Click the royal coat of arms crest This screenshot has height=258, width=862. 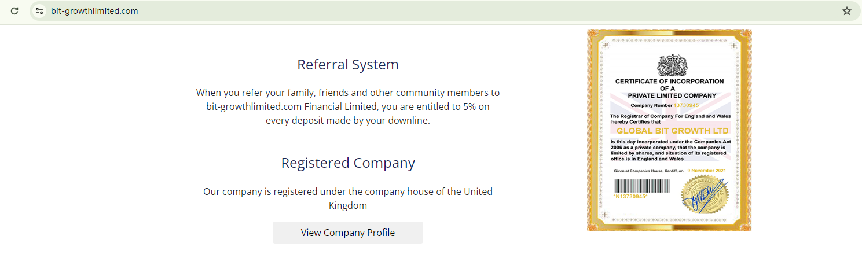pos(670,65)
